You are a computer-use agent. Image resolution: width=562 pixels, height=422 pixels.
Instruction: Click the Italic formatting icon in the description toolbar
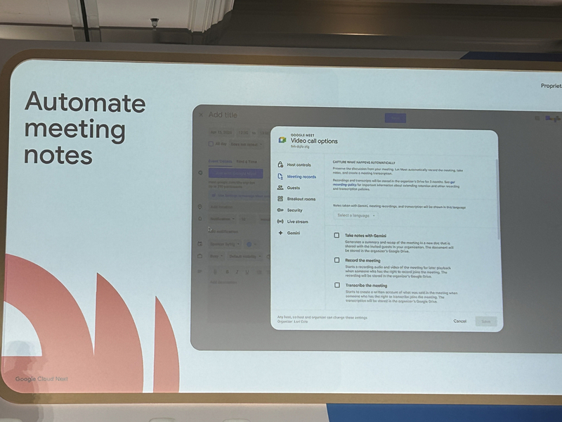point(237,272)
